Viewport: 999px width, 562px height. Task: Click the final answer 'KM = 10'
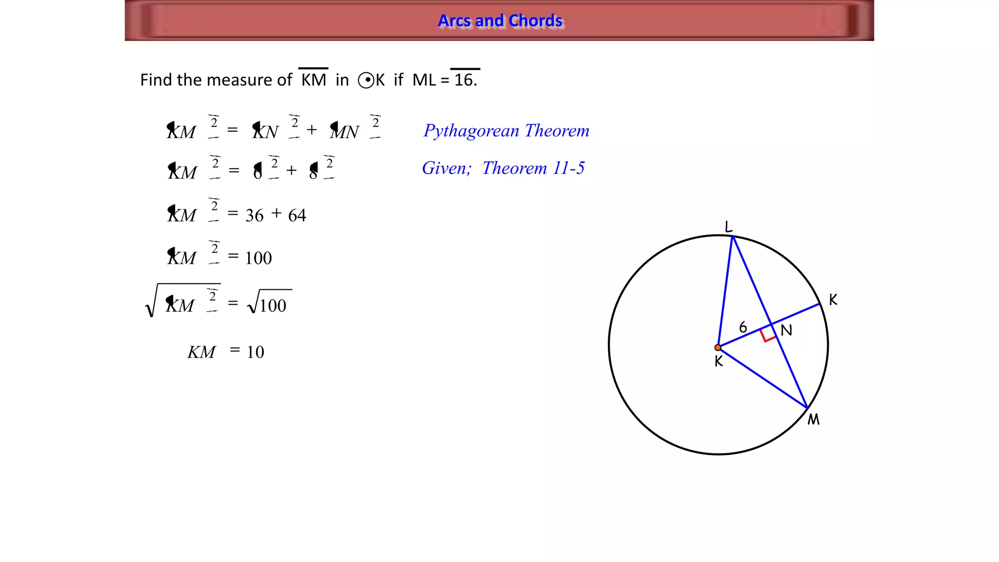click(x=226, y=352)
